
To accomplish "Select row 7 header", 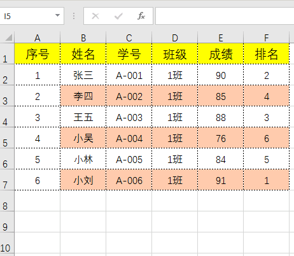I will [x=7, y=180].
